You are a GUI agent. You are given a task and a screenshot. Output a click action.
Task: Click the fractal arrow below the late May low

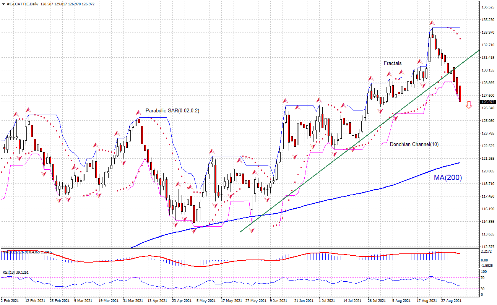point(252,230)
